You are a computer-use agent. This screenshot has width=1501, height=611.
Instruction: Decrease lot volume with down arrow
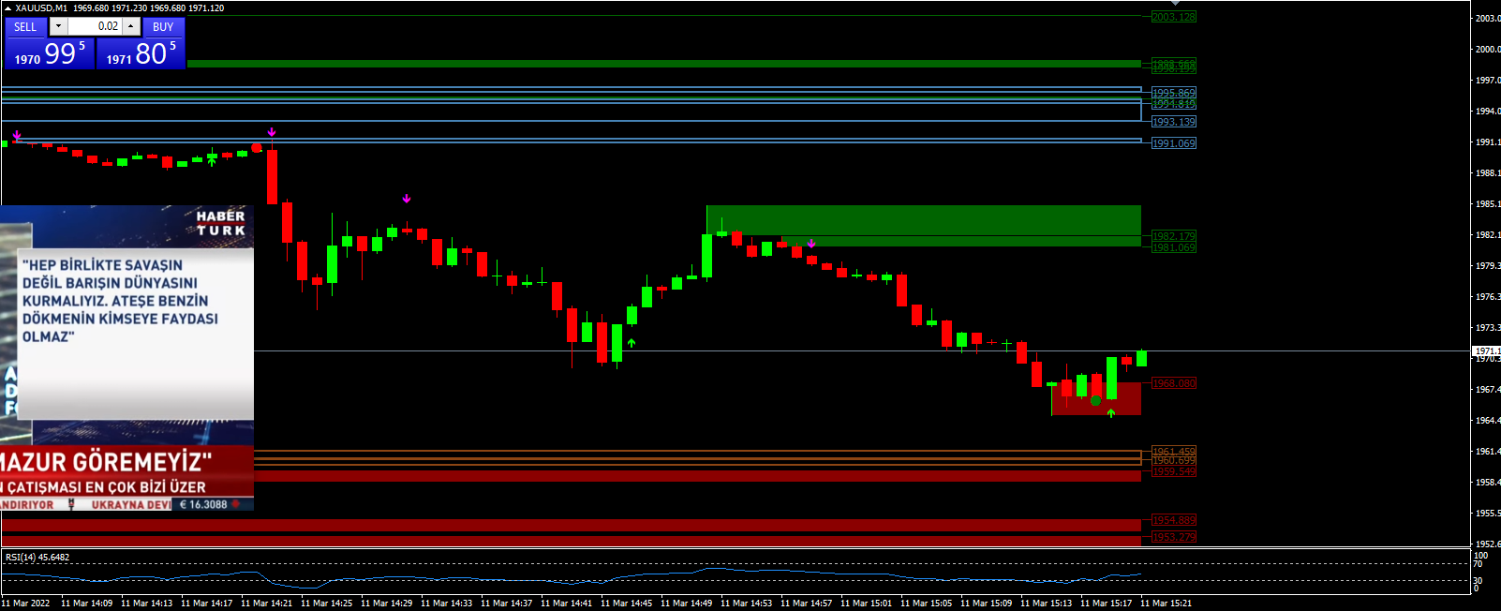click(x=58, y=26)
